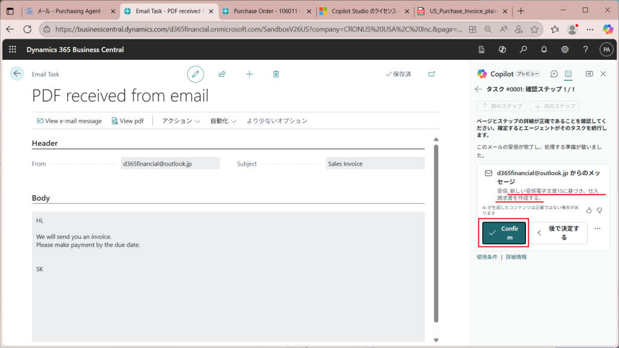Open browser zoom out magnifier
Screen dimensions: 619x348
(x=488, y=29)
